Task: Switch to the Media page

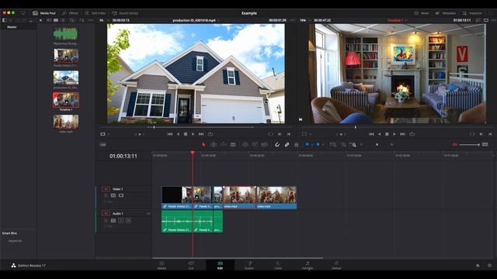Action: (x=162, y=265)
